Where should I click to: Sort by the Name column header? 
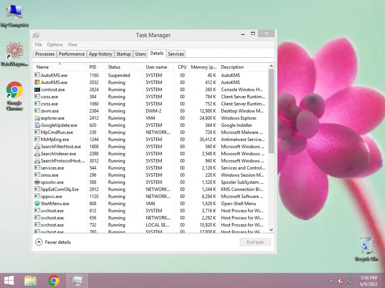[x=60, y=67]
